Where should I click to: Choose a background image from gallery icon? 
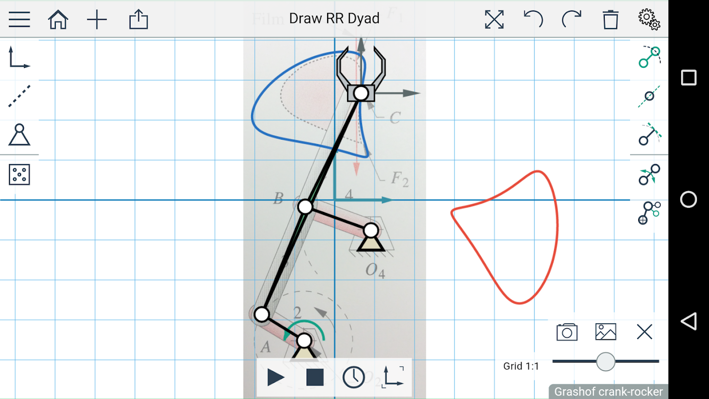click(606, 332)
